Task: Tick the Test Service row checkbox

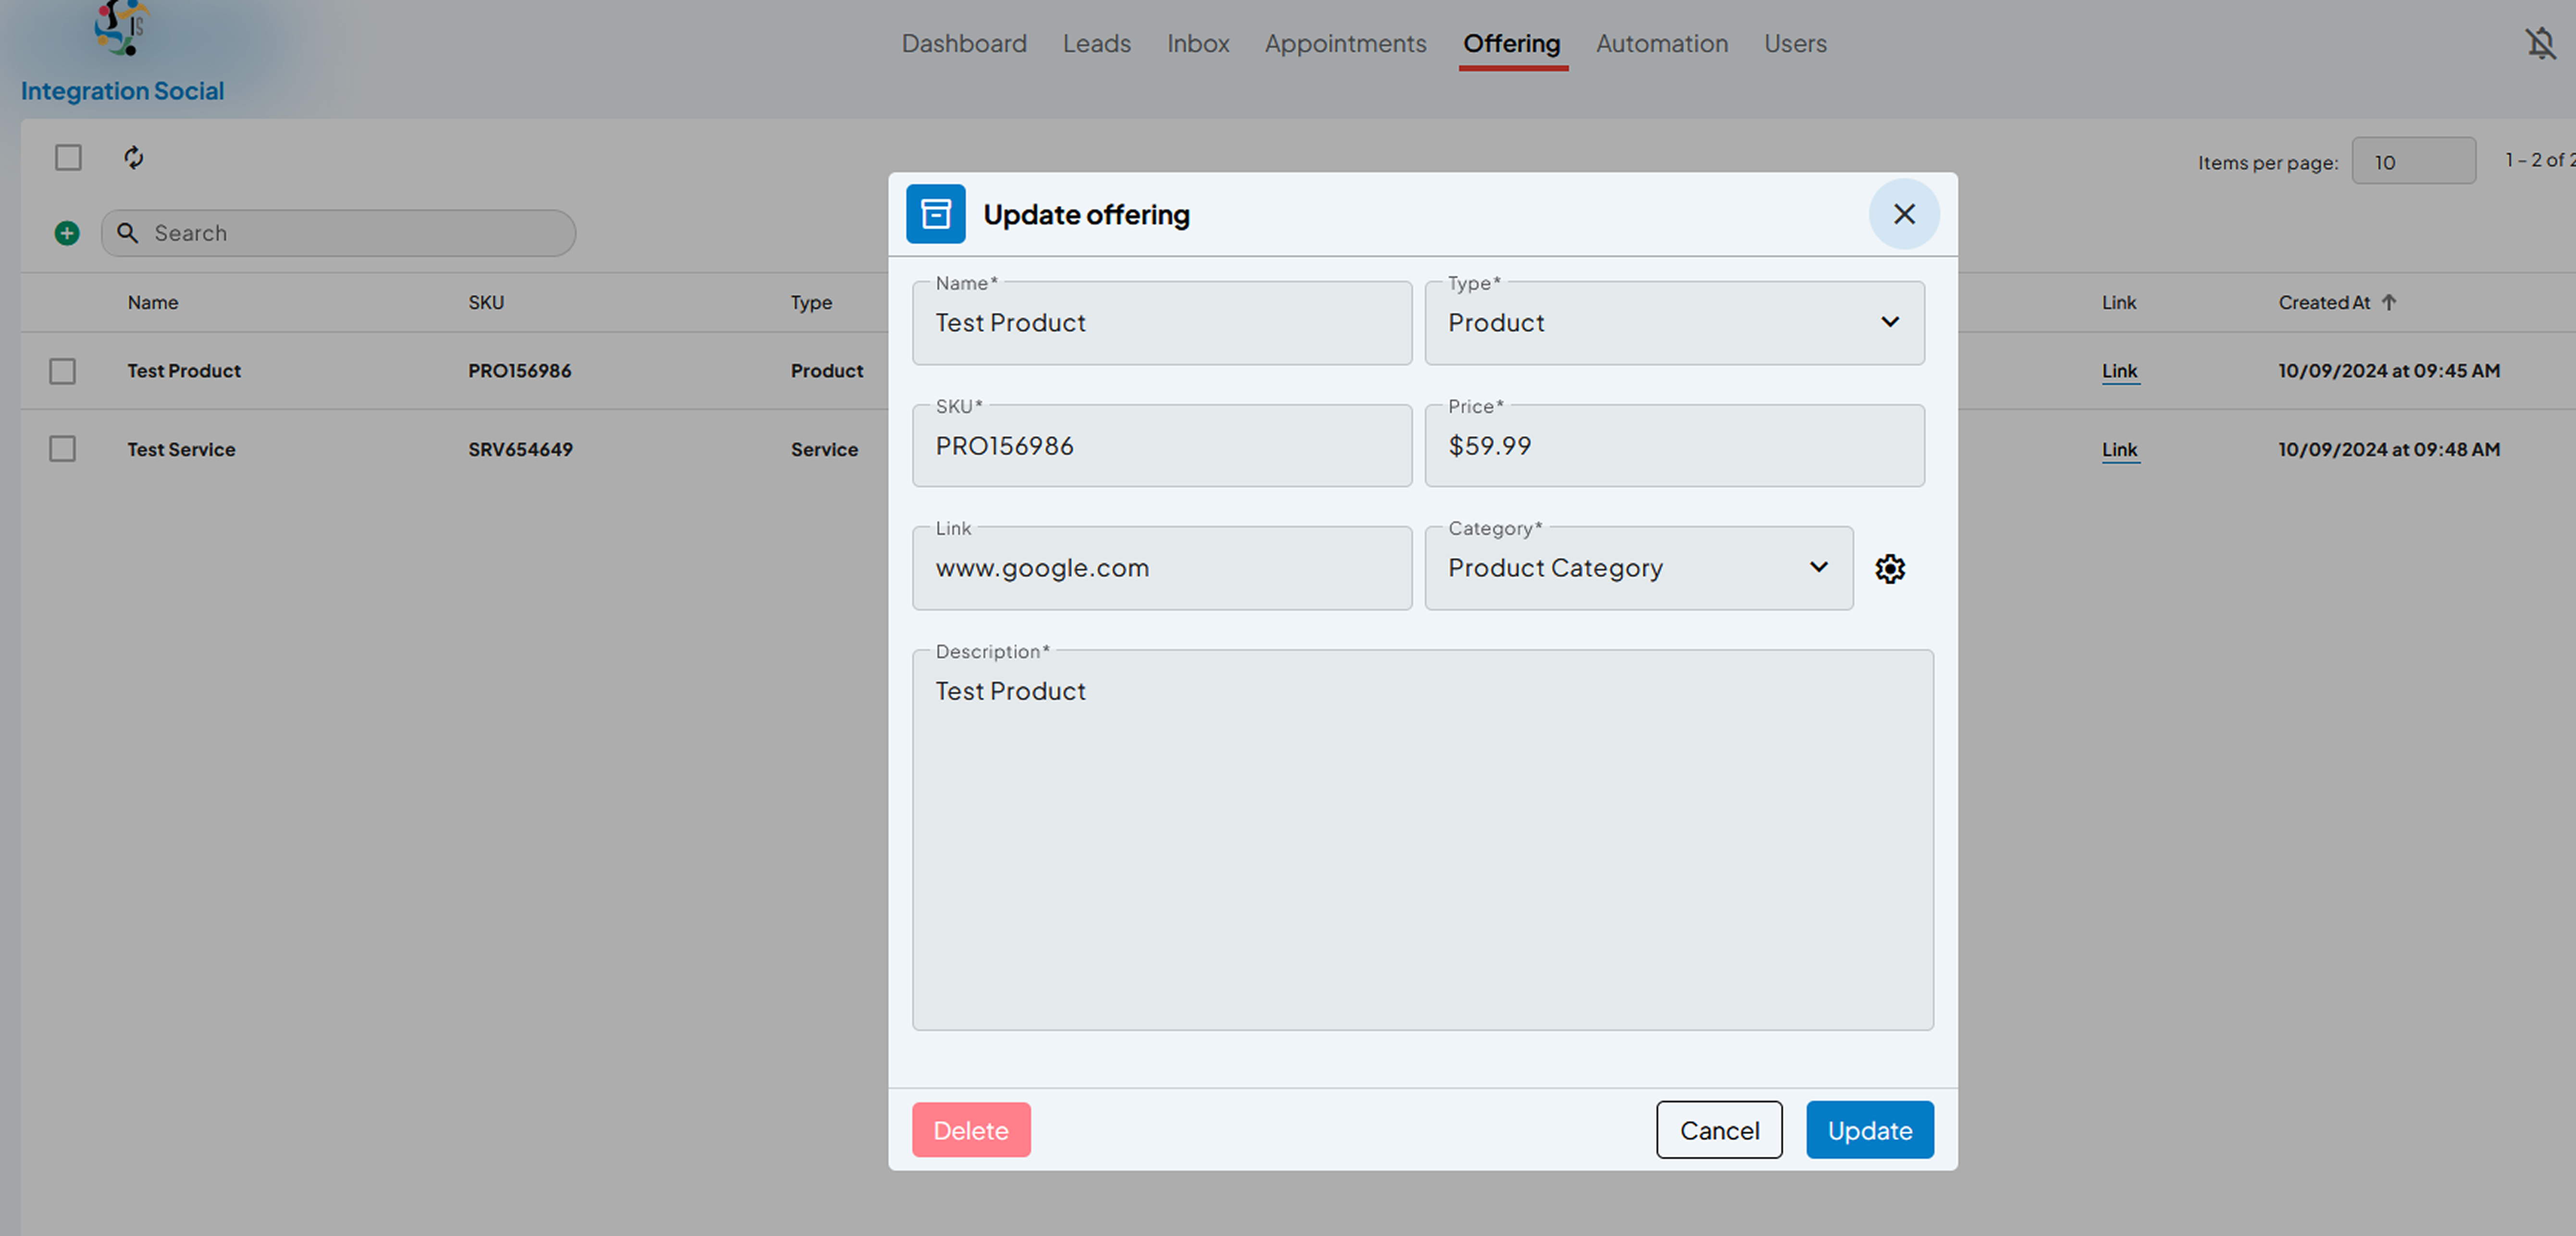Action: (63, 449)
